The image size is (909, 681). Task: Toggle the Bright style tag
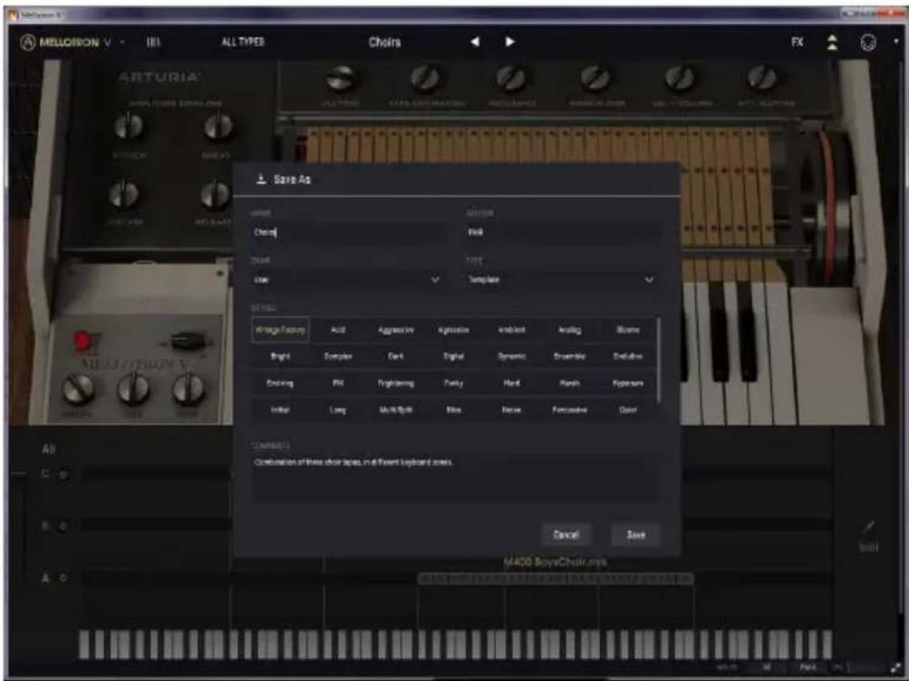coord(280,356)
